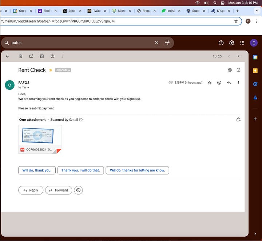Open tab search dropdown chevron
Screen dimensions: 262x241
257,11
